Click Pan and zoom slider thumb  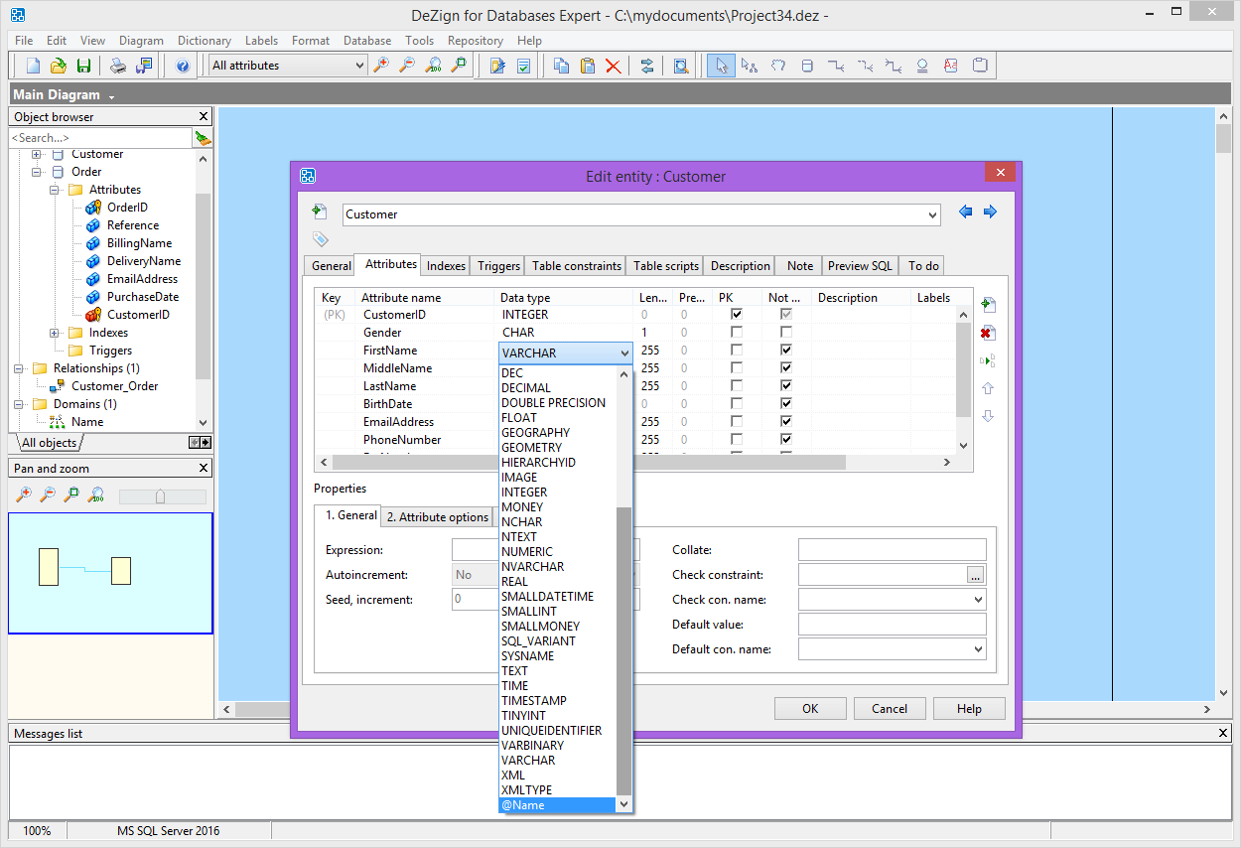(x=160, y=495)
